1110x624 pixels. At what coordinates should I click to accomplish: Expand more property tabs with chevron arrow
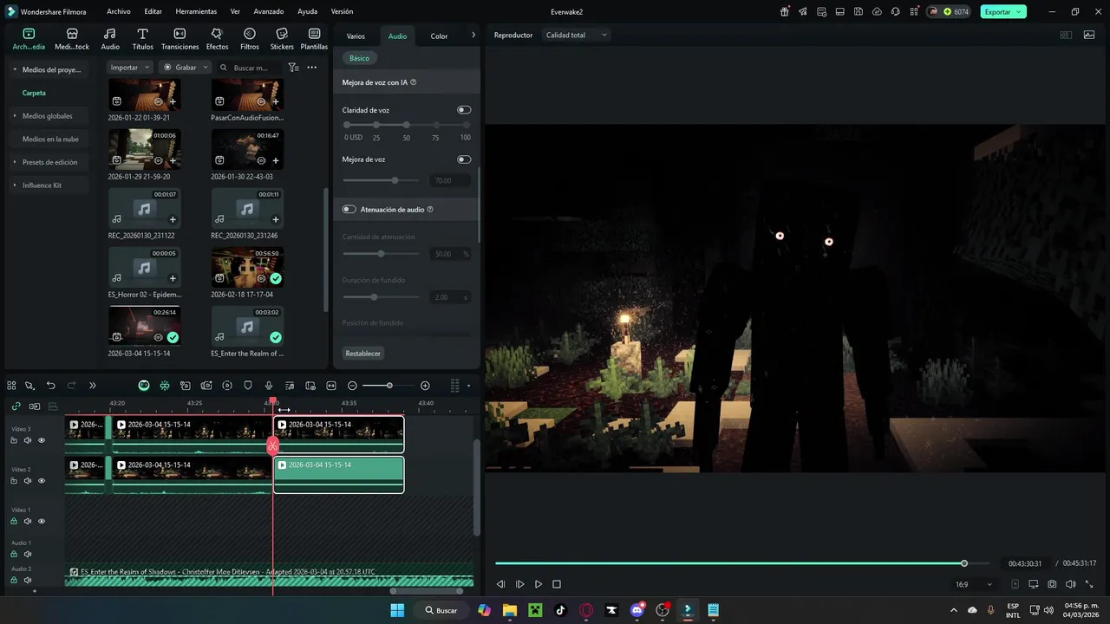point(473,36)
